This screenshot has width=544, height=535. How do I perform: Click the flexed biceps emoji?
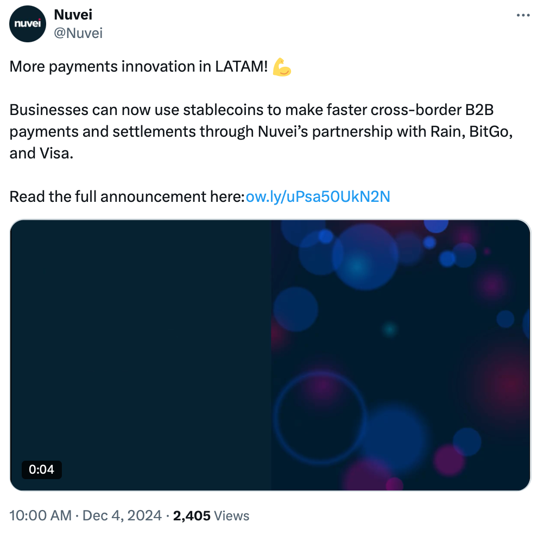(x=282, y=67)
